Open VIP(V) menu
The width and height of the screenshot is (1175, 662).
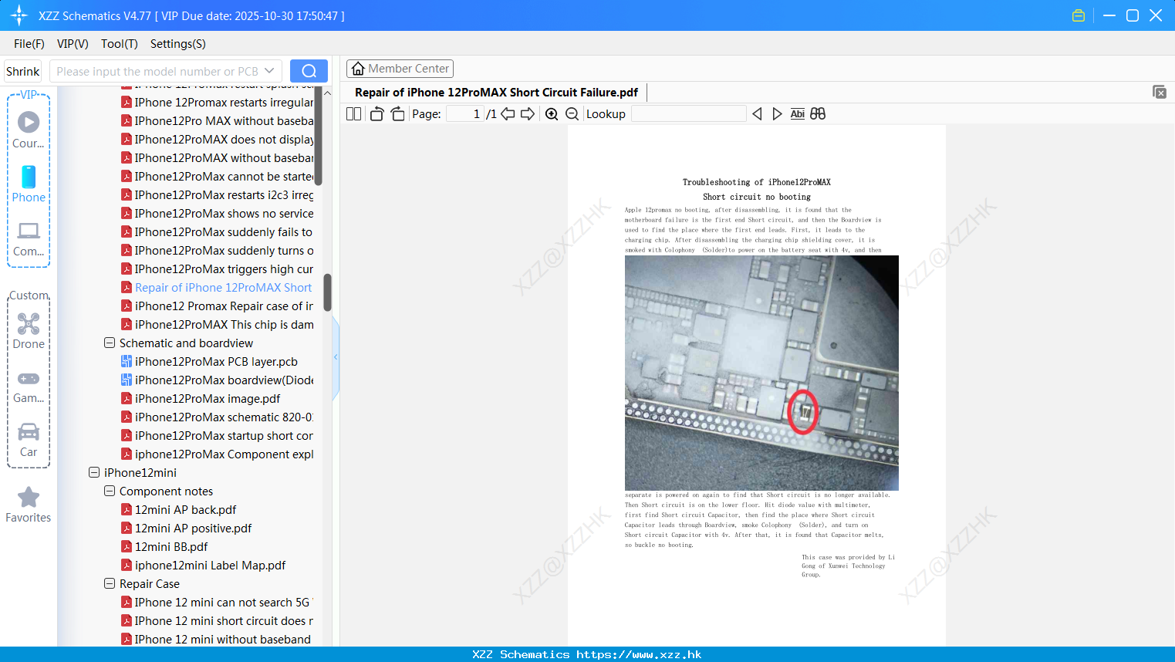pyautogui.click(x=73, y=44)
